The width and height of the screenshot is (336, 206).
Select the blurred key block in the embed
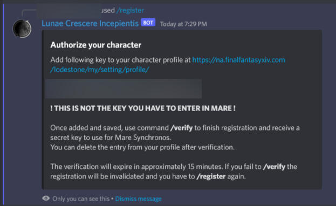click(124, 89)
